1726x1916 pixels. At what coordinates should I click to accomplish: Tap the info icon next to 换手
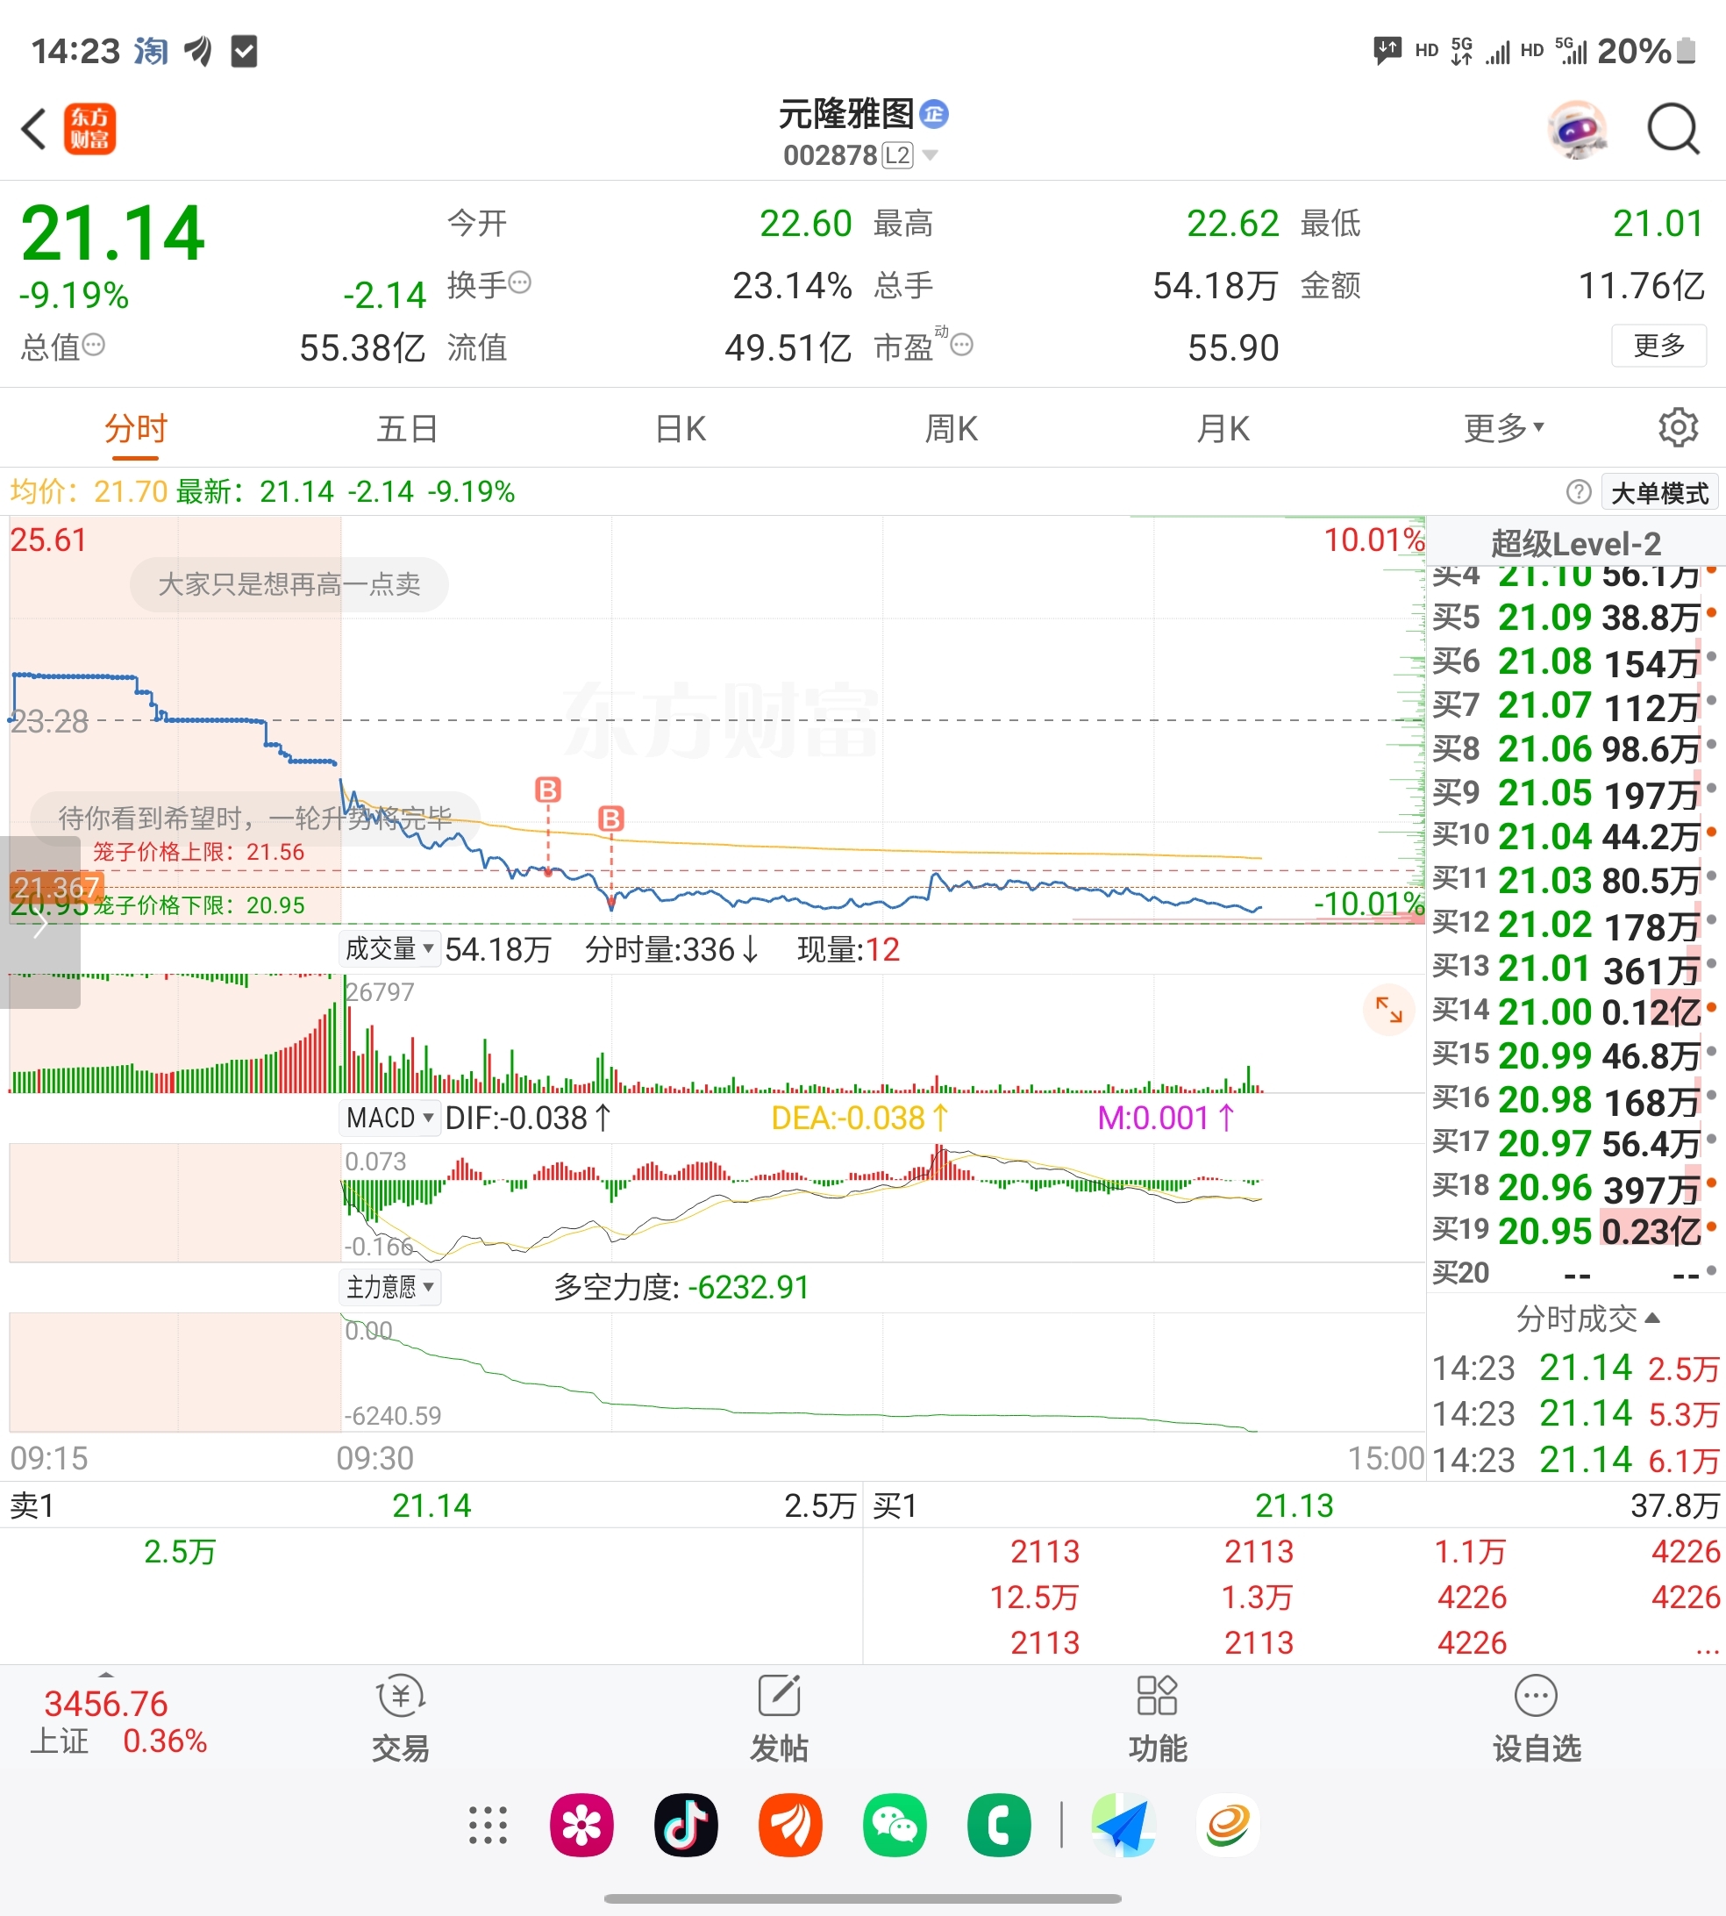(520, 282)
